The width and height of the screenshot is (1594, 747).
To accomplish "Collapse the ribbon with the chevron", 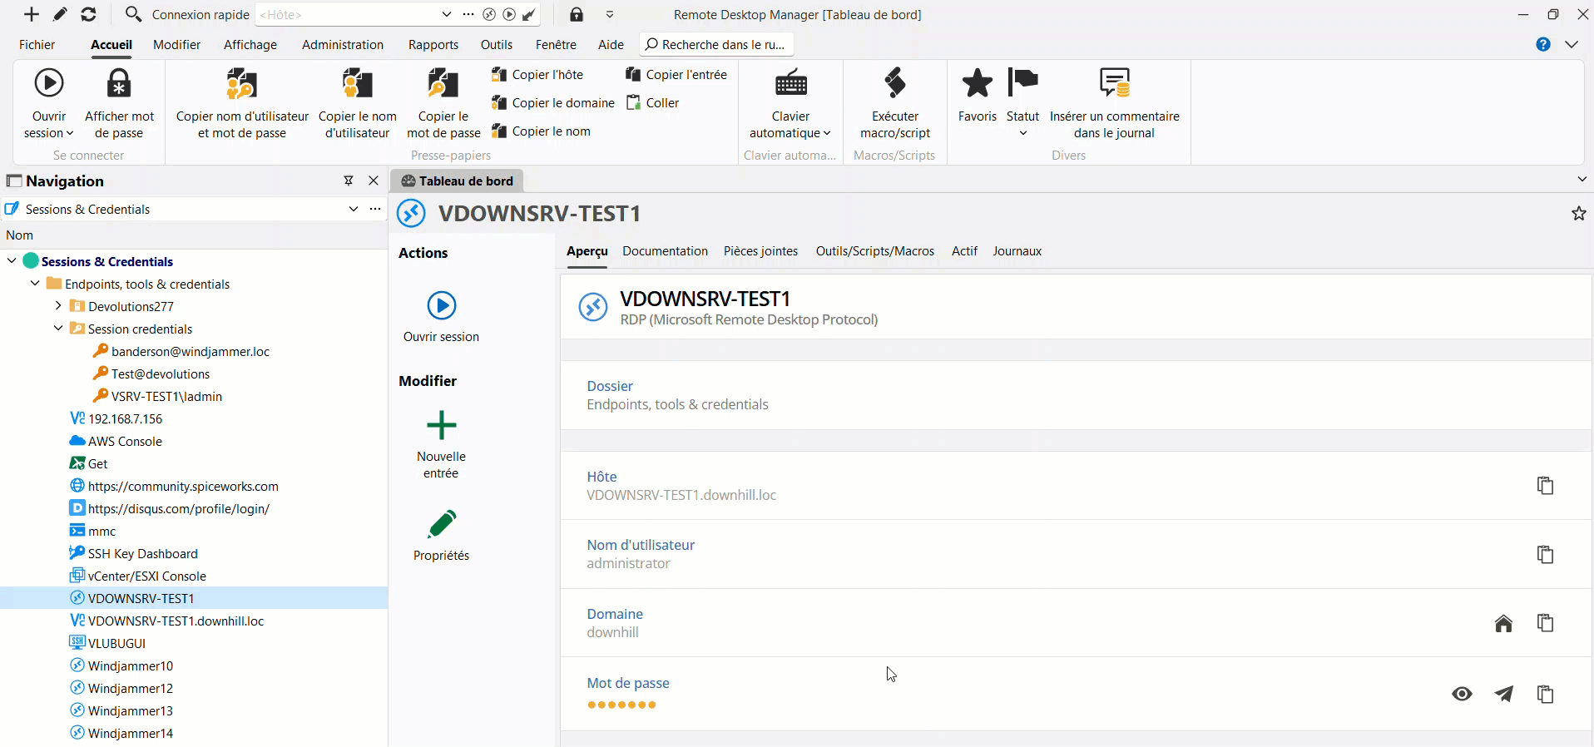I will point(1572,45).
